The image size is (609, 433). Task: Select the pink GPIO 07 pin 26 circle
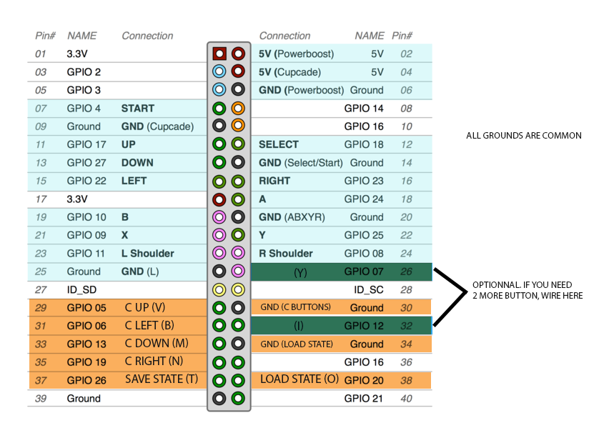click(238, 271)
